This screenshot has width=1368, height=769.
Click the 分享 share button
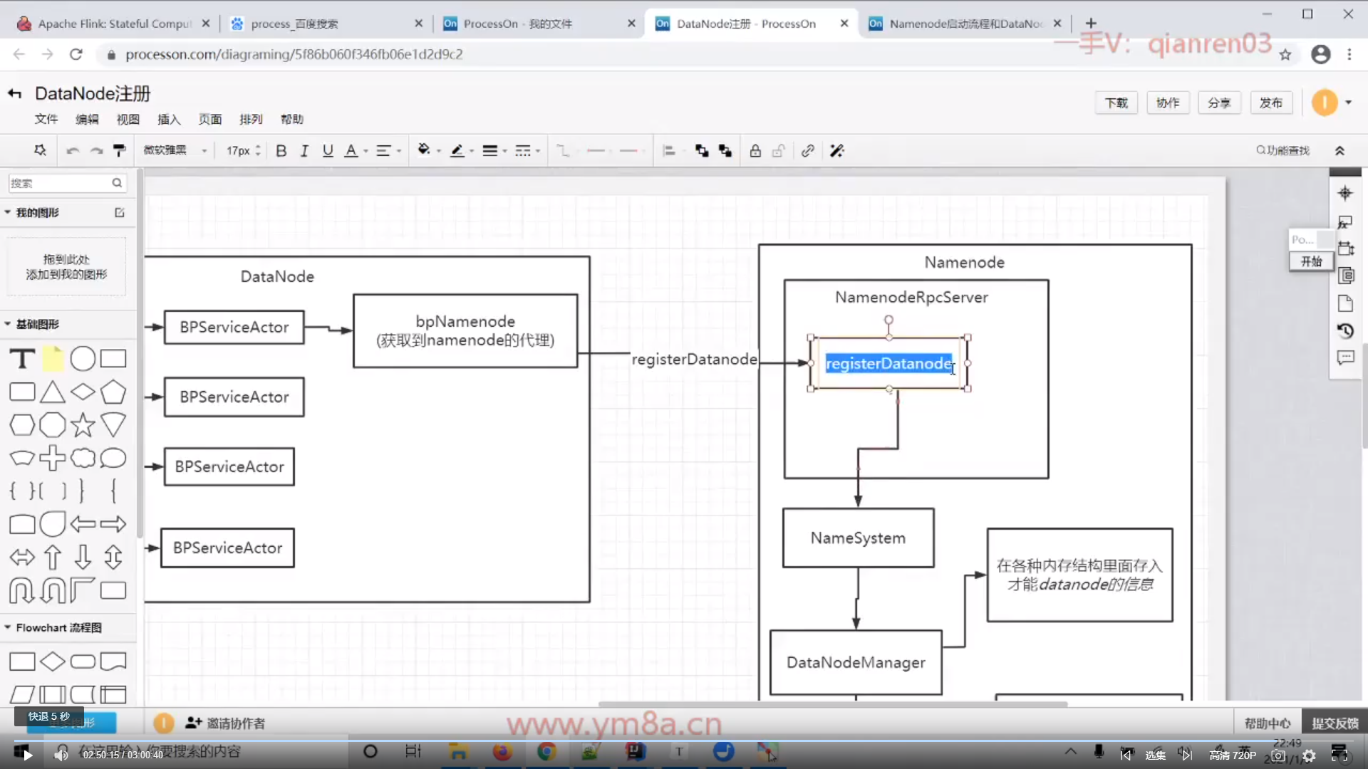pyautogui.click(x=1219, y=103)
